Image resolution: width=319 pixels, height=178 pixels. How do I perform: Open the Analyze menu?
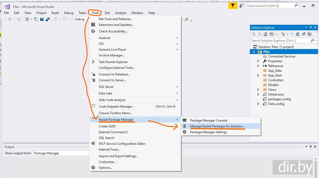tap(120, 13)
